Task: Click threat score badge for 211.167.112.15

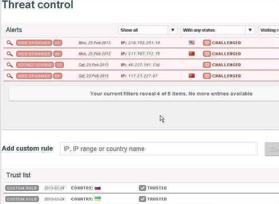Action: click(58, 54)
